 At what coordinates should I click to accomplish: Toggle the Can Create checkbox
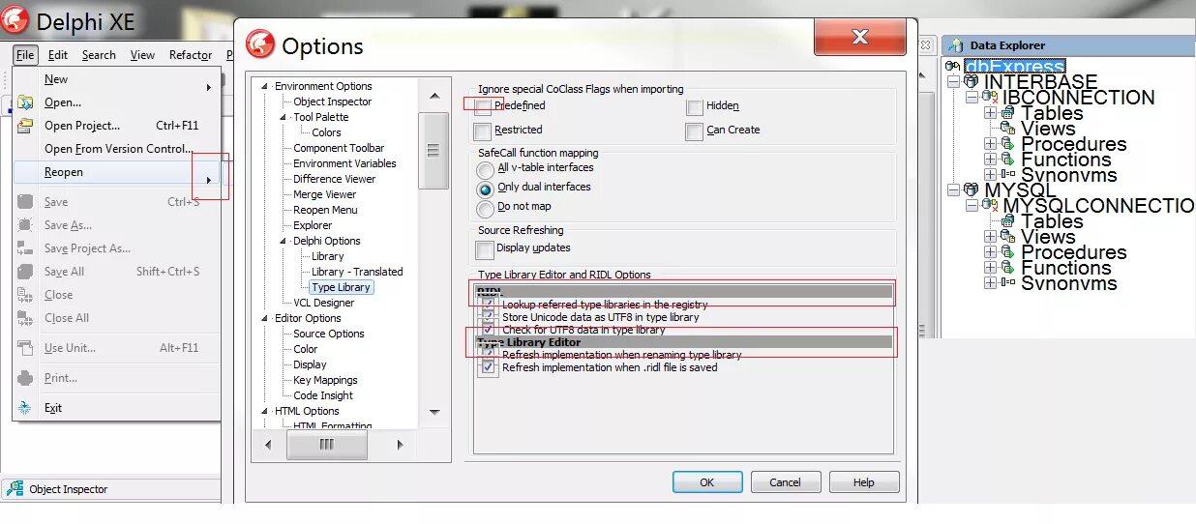pos(695,131)
